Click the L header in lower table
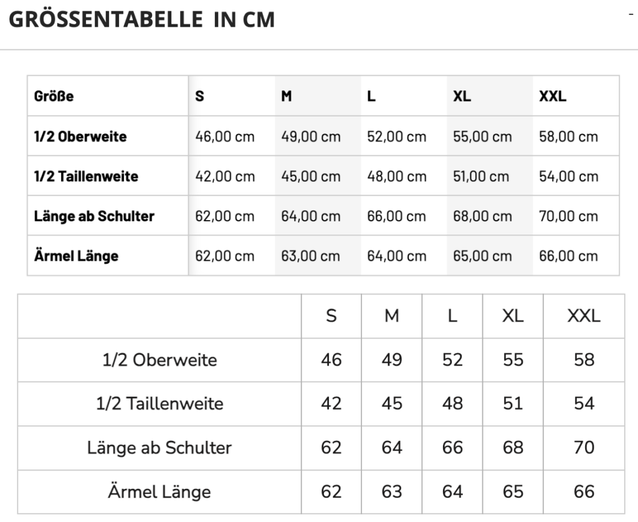The height and width of the screenshot is (522, 638). click(x=452, y=316)
